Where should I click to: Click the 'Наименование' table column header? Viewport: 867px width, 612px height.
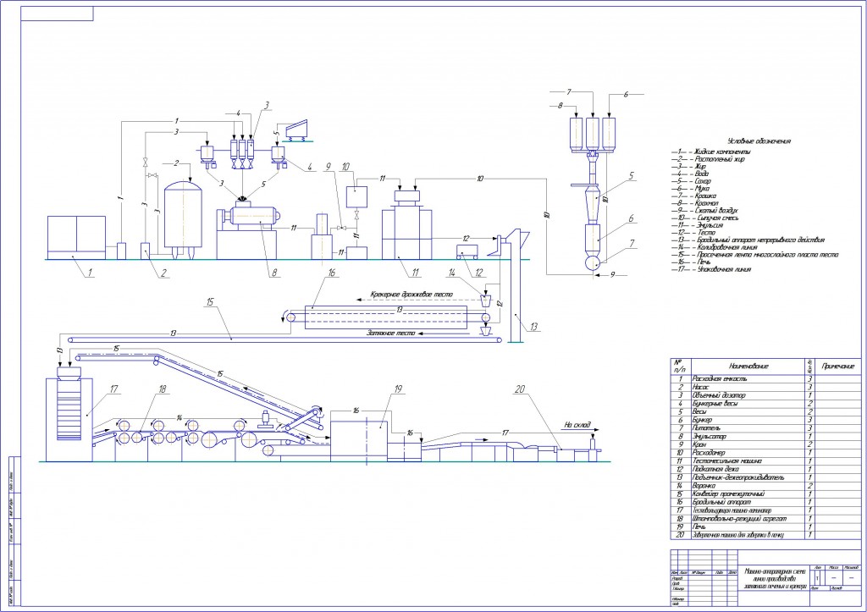coord(748,366)
